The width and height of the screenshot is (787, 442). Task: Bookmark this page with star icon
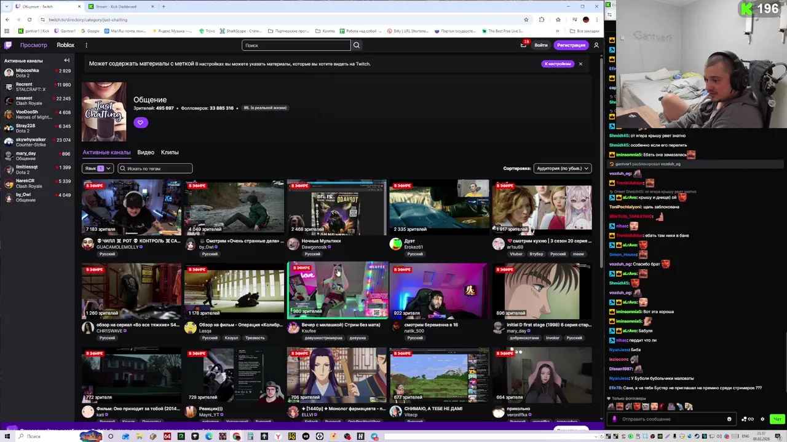526,20
